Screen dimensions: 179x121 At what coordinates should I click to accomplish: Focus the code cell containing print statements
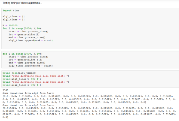tap(90, 79)
